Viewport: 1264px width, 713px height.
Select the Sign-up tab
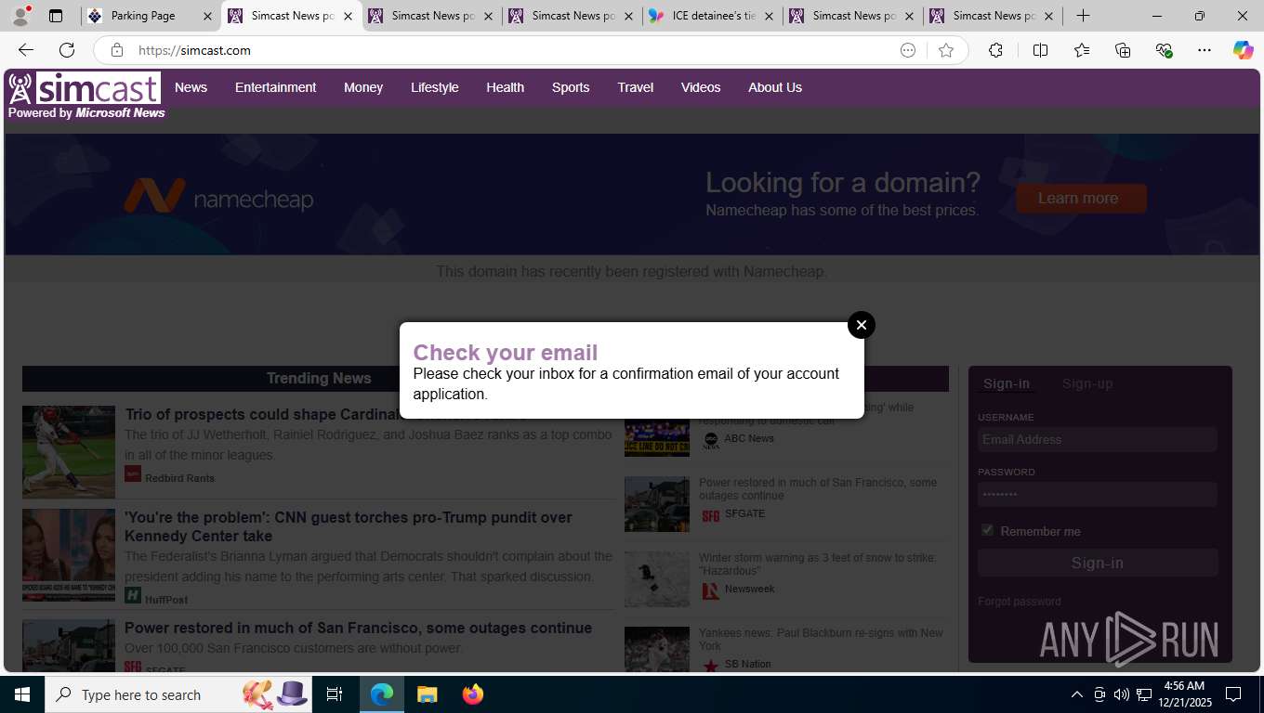point(1087,383)
